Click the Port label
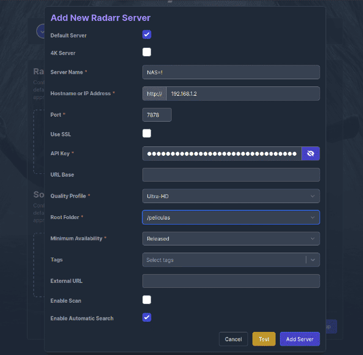363x355 pixels. coord(56,114)
